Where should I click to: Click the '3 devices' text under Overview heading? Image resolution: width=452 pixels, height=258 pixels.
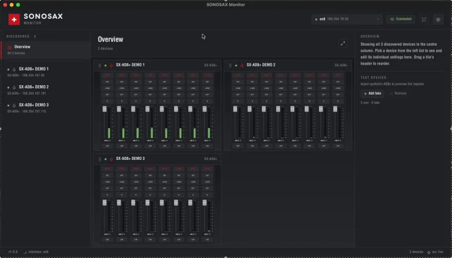coord(105,49)
